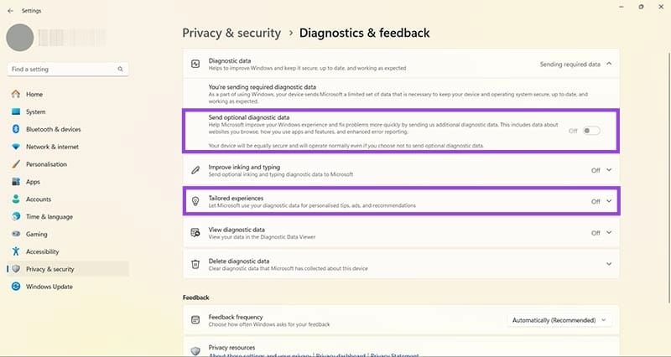
Task: Expand the Tailored experiences chevron
Action: [x=609, y=201]
